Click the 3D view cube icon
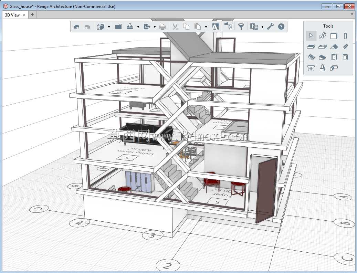 pos(101,27)
